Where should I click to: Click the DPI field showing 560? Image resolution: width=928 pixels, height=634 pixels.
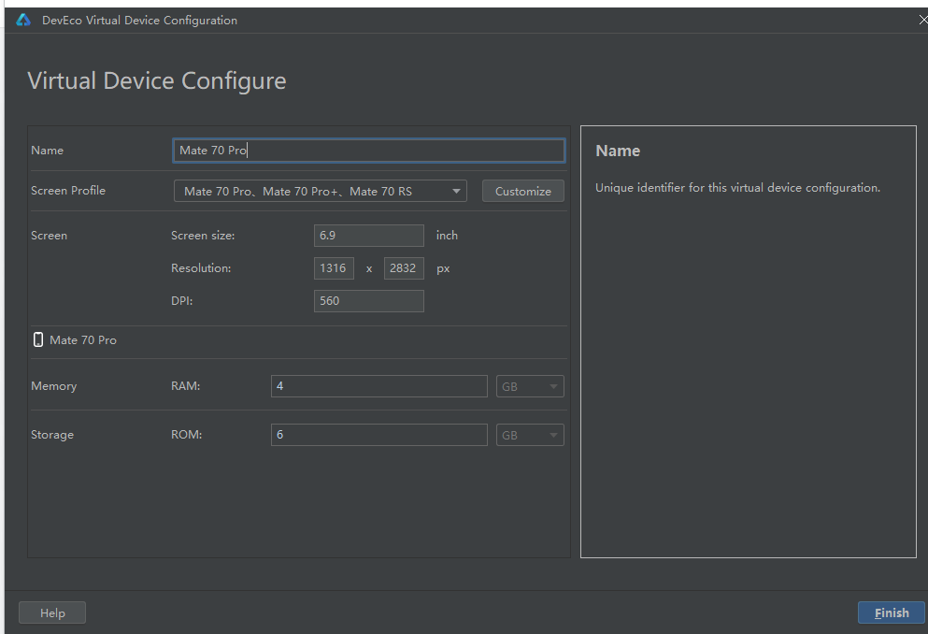coord(369,301)
